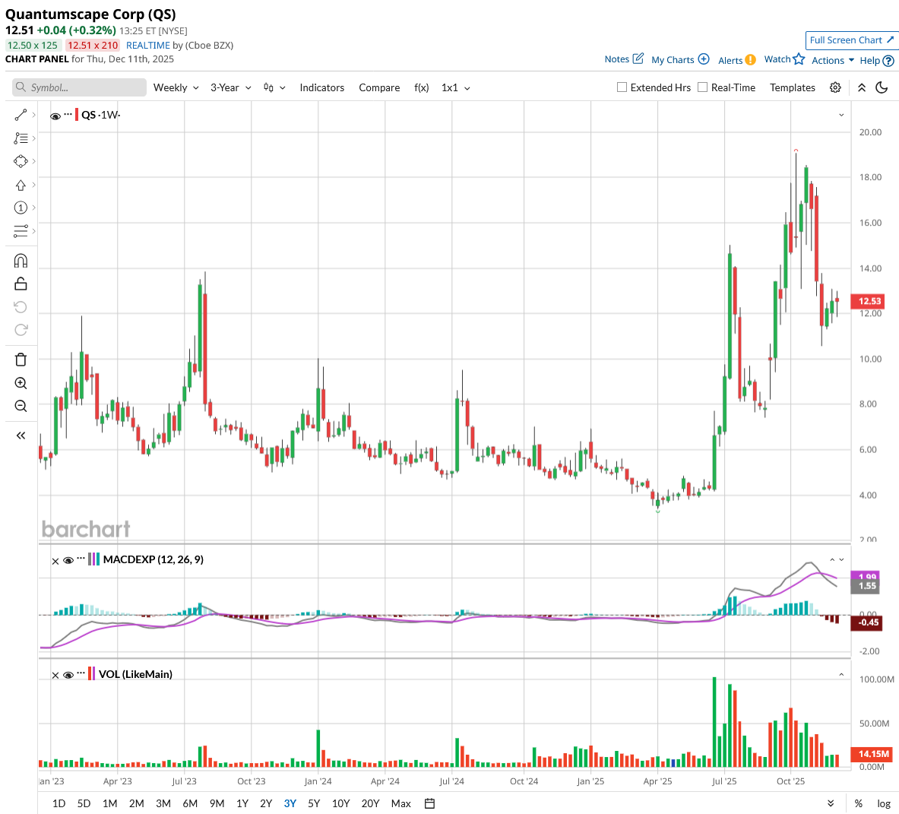Open Full Screen Chart

click(851, 40)
